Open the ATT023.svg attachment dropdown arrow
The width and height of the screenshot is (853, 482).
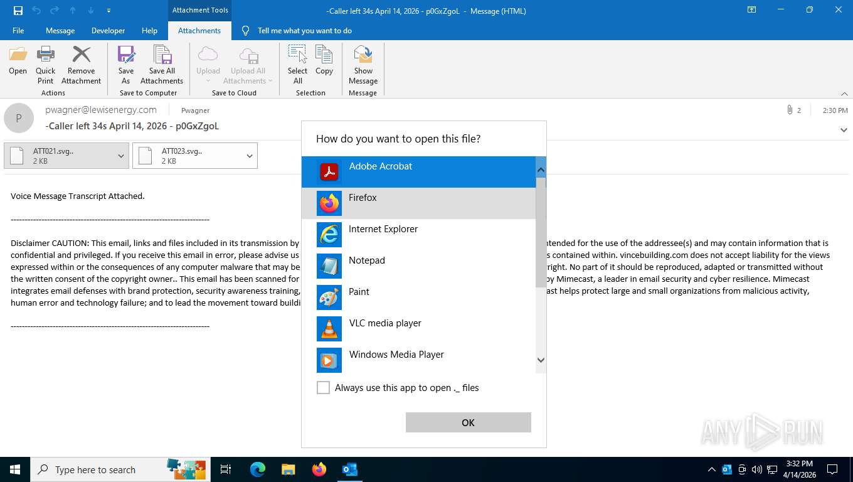coord(250,156)
